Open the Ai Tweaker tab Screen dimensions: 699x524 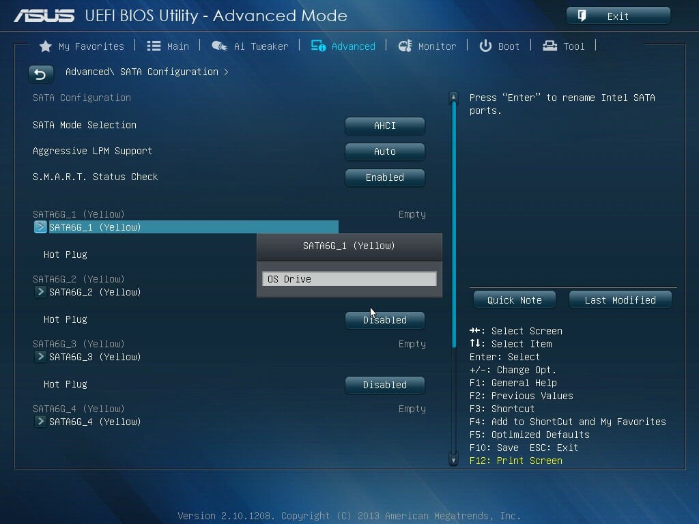pyautogui.click(x=261, y=46)
